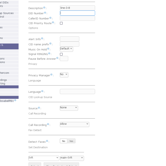Click the Description text field
Viewport: 166px width, 166px height.
point(77,8)
